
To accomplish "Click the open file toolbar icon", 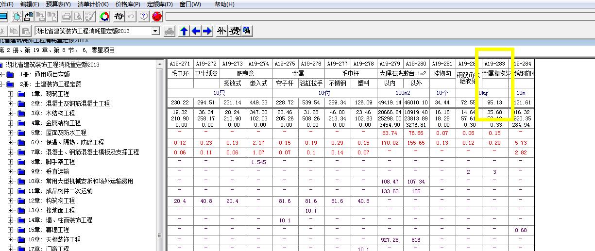I will (x=29, y=16).
